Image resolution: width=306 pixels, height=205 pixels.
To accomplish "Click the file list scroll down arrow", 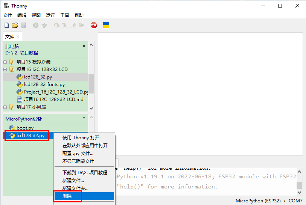I will tap(91, 108).
